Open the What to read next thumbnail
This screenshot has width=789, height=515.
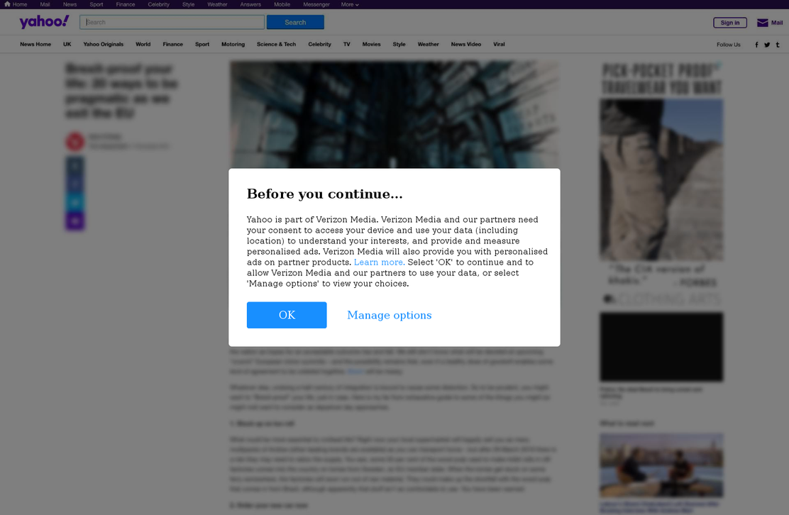click(661, 465)
